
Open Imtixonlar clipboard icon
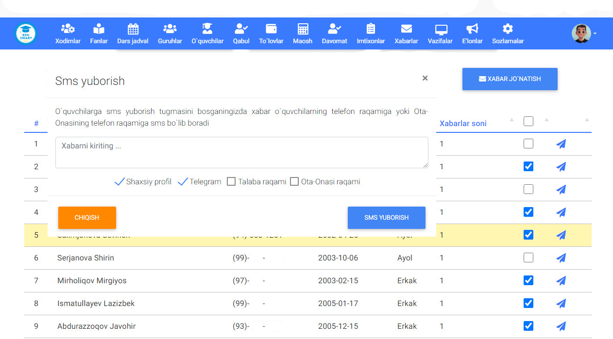tap(371, 29)
